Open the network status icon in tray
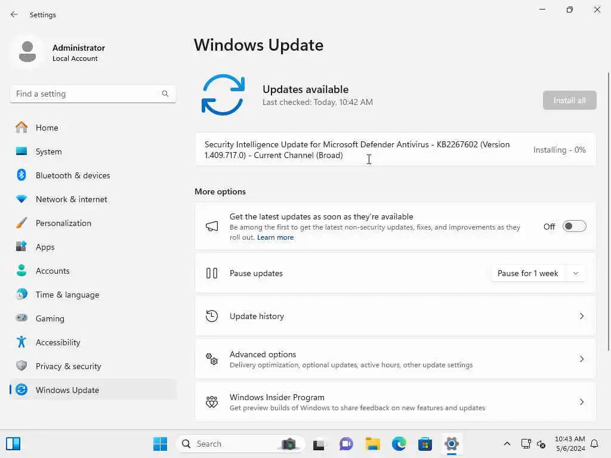This screenshot has width=611, height=458. pos(526,444)
